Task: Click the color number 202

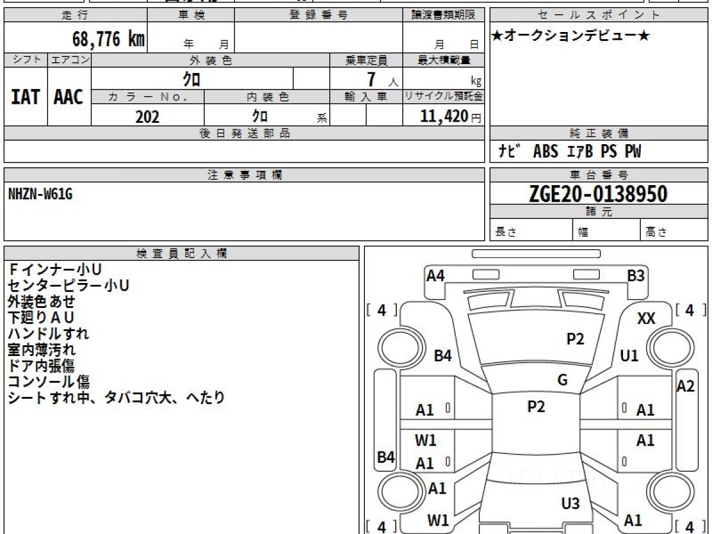Action: click(x=147, y=117)
